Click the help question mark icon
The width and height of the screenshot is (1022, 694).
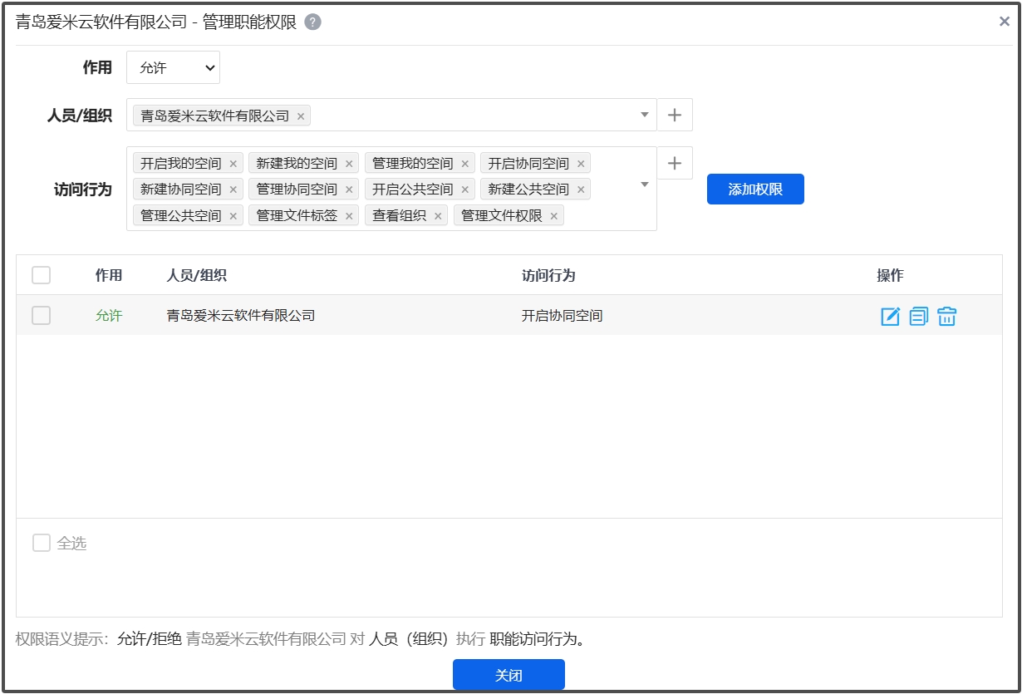[312, 22]
